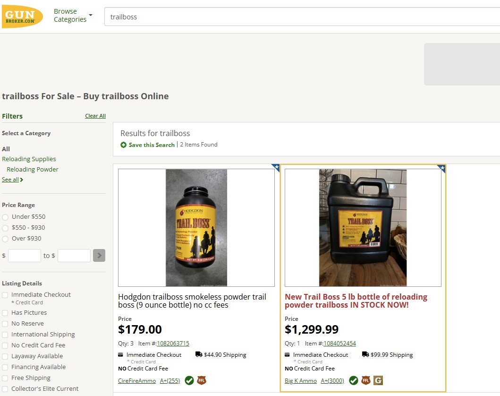The width and height of the screenshot is (500, 396).
Task: Select the Over $930 price range
Action: (5, 239)
